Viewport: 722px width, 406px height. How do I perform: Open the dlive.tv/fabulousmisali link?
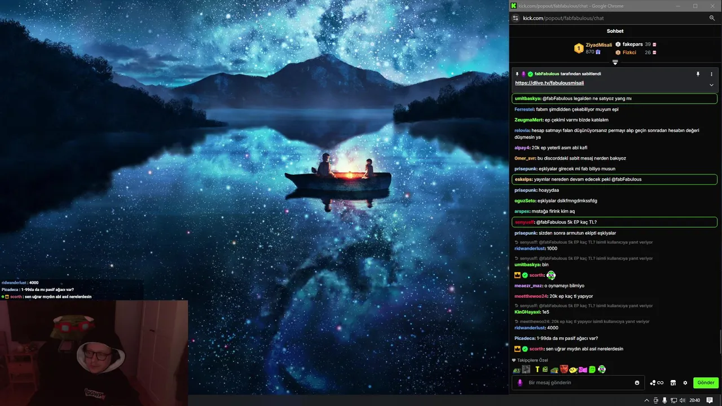[549, 83]
